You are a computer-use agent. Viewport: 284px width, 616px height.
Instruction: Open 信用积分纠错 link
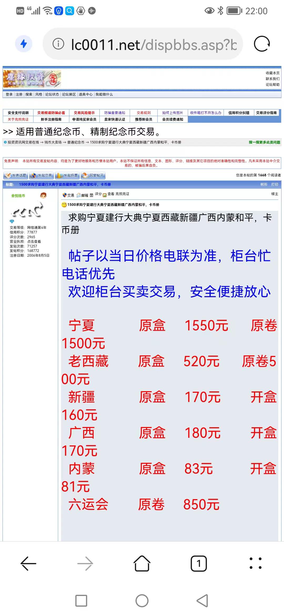[x=239, y=113]
